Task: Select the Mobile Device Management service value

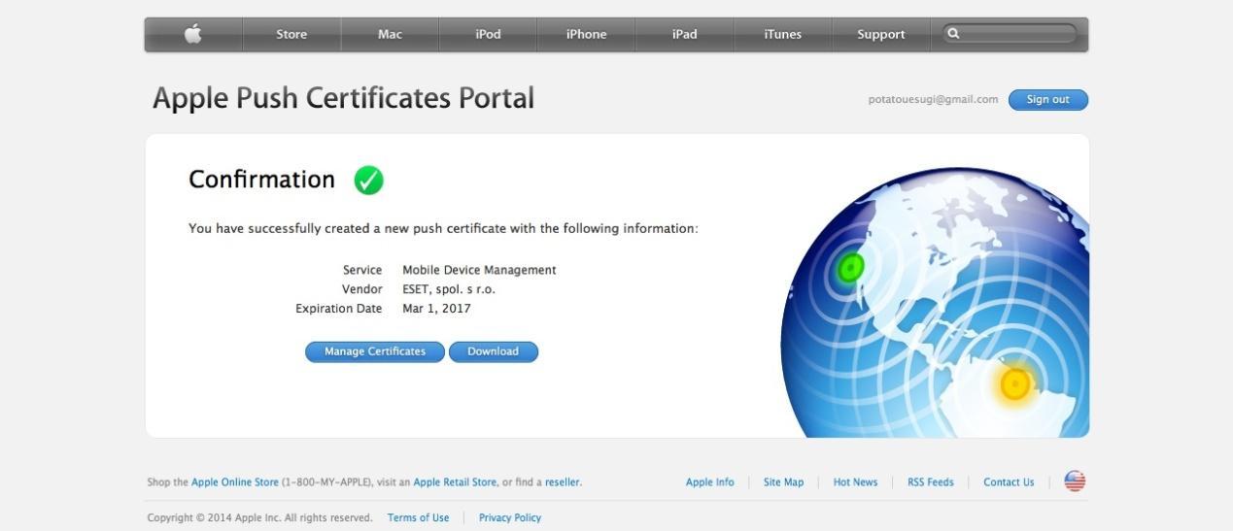Action: pyautogui.click(x=479, y=270)
